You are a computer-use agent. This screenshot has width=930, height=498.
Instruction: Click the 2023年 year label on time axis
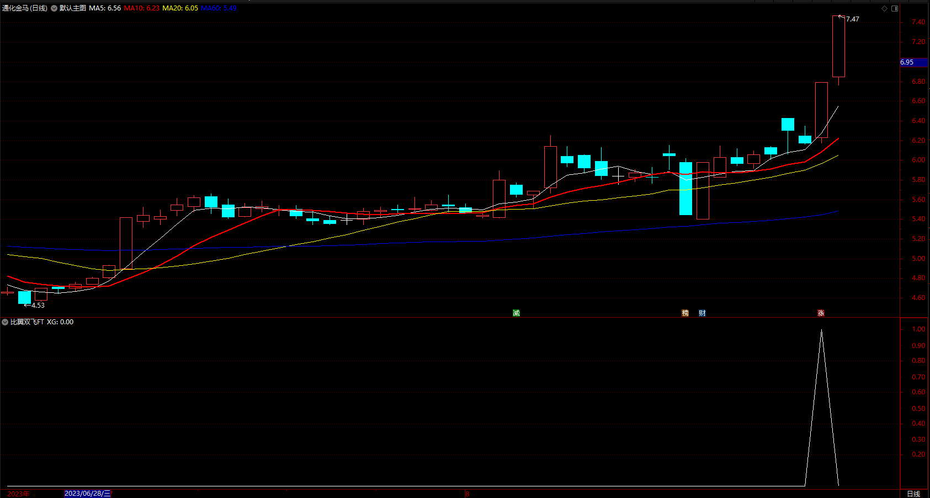point(18,494)
